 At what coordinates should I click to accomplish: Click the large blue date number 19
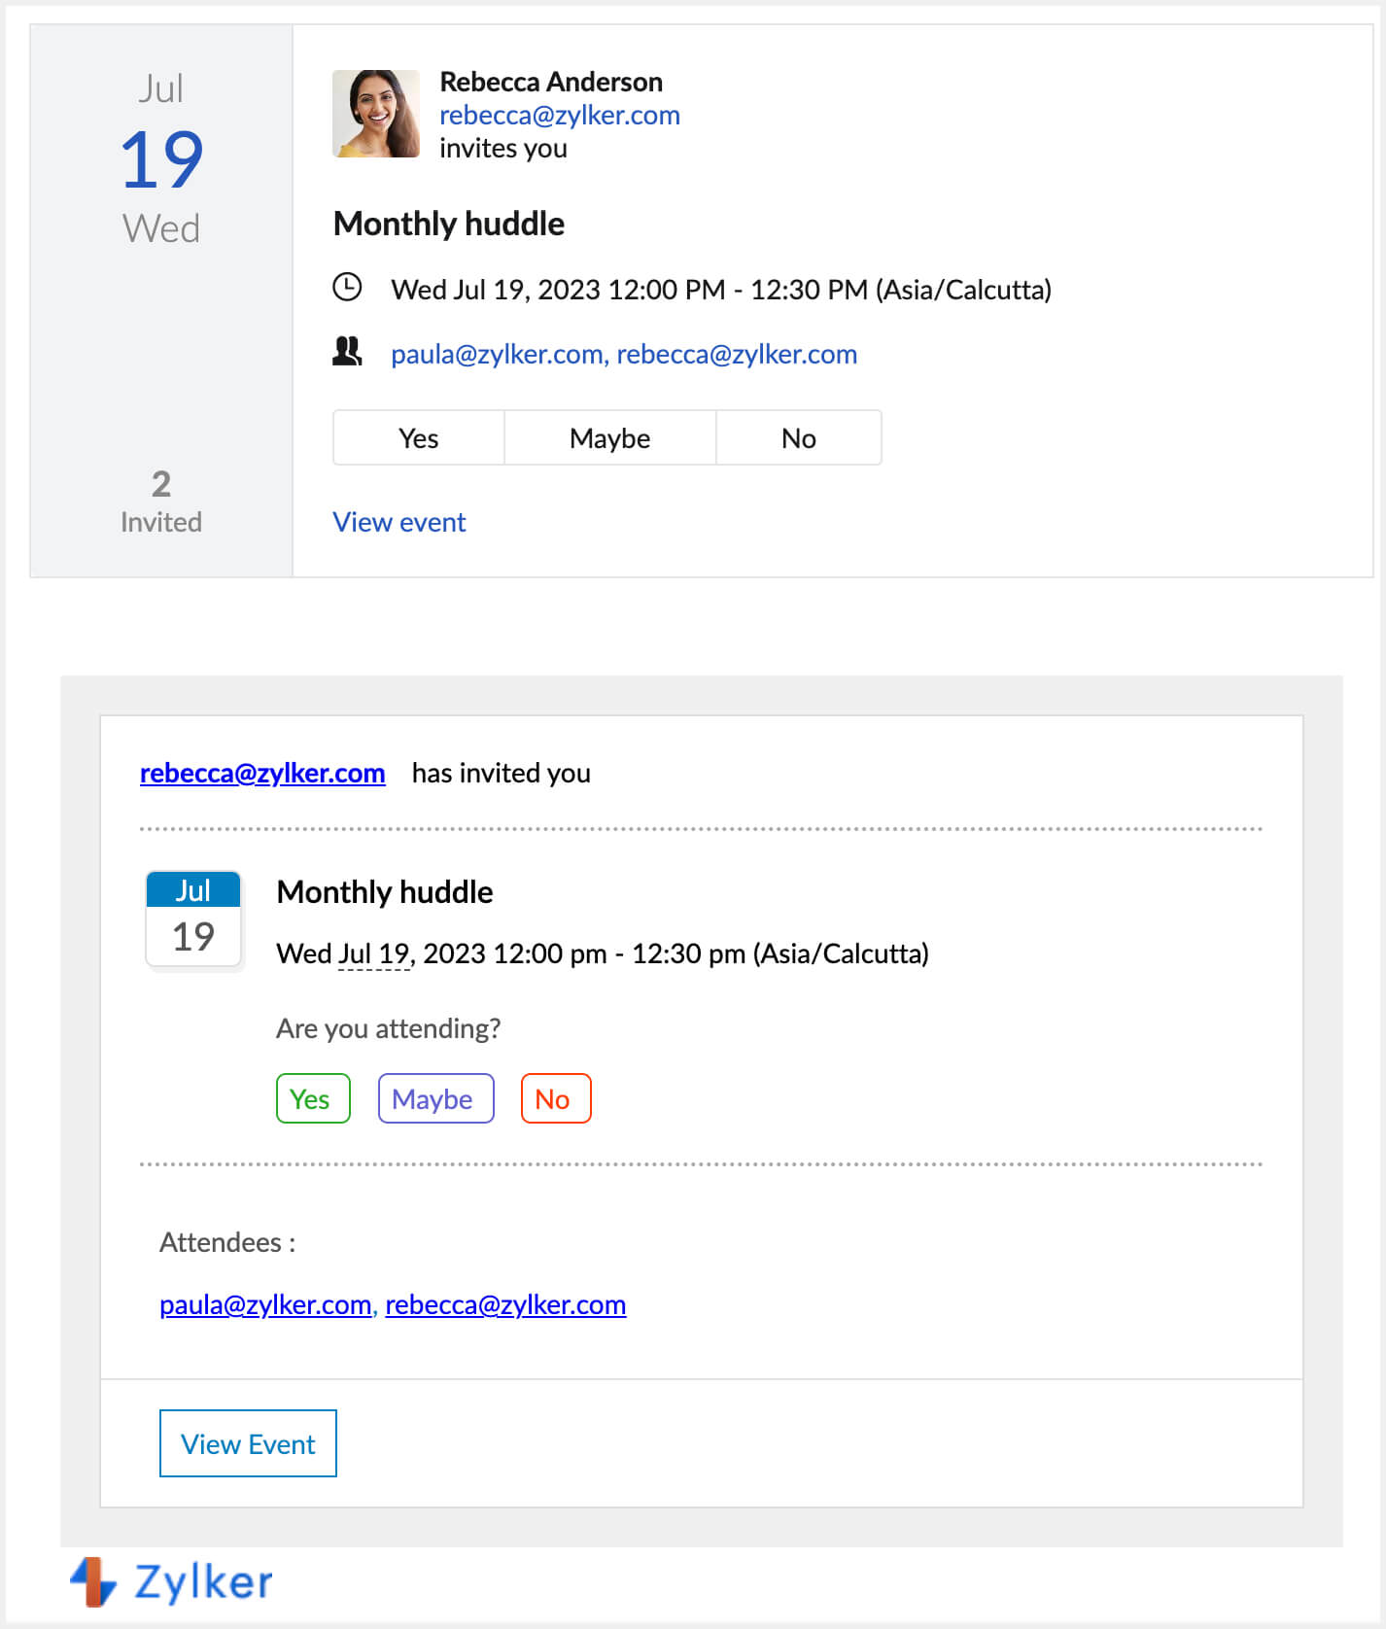tap(161, 159)
